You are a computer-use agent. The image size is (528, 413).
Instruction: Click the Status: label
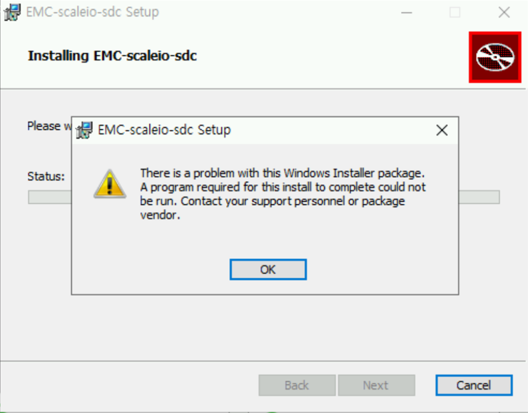[46, 175]
